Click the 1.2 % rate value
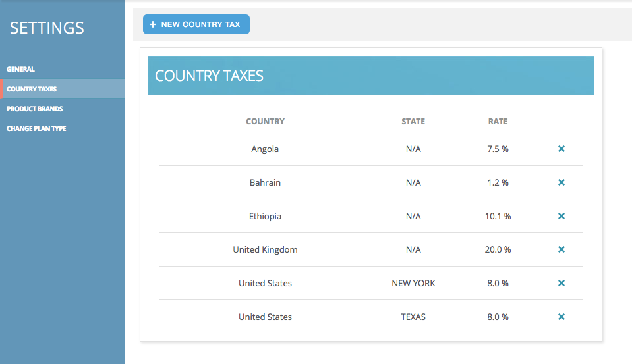This screenshot has width=632, height=364. (x=498, y=182)
